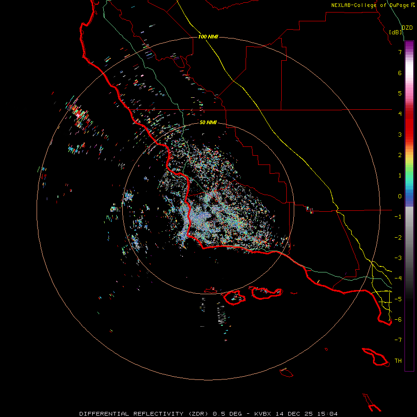
Task: Click the 0 value on color scale
Action: pyautogui.click(x=400, y=196)
